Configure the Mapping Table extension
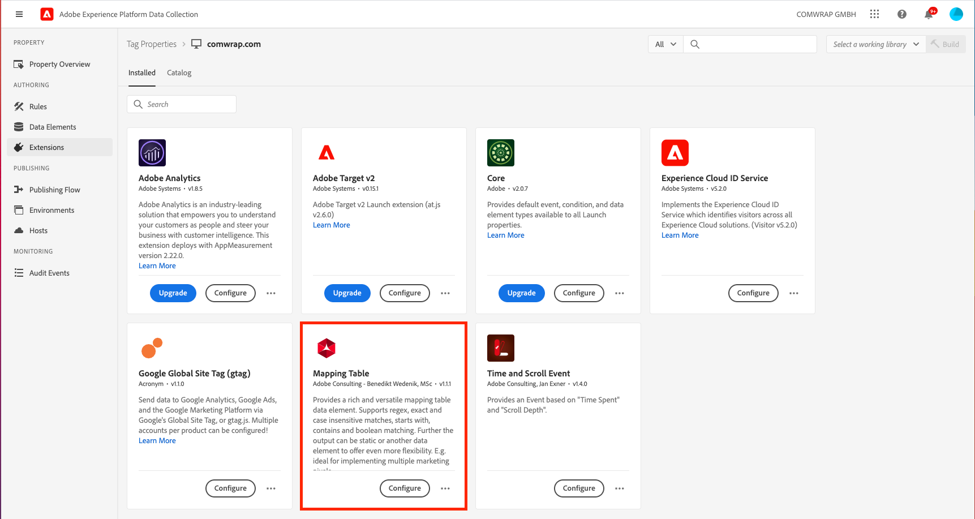The width and height of the screenshot is (975, 519). coord(405,488)
